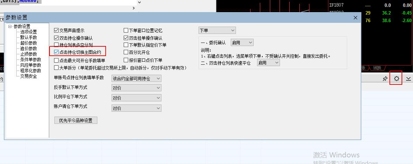Open the 下单 dropdown at top
This screenshot has width=413, height=164.
pyautogui.click(x=217, y=30)
